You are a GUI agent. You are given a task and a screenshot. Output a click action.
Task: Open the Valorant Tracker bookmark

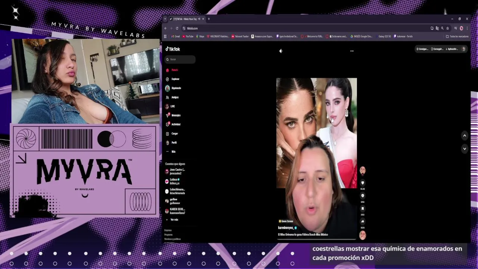(240, 37)
